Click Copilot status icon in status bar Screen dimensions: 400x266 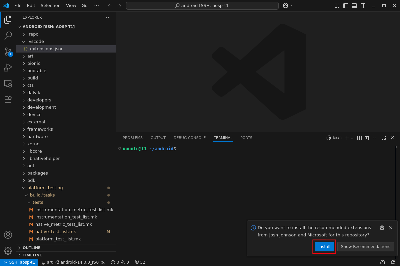pyautogui.click(x=383, y=262)
